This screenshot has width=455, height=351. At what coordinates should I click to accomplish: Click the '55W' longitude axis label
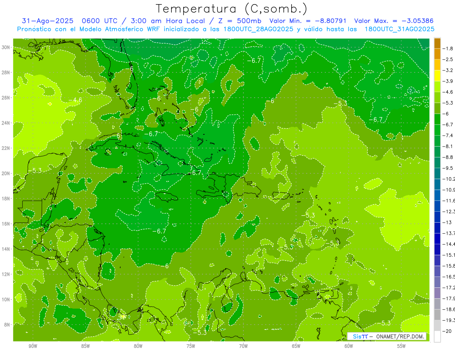(402, 346)
